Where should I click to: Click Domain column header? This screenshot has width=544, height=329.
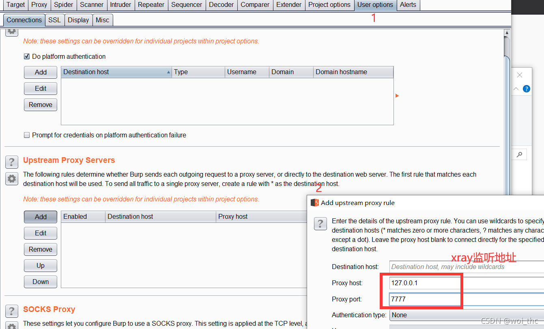pos(291,72)
